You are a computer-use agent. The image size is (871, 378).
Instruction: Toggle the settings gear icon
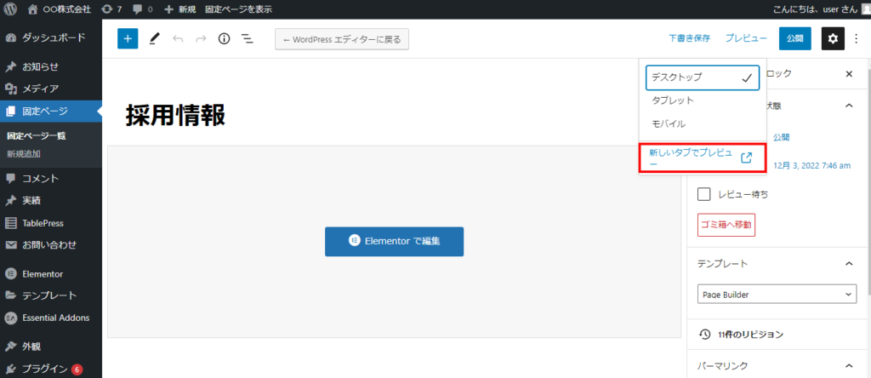[834, 38]
